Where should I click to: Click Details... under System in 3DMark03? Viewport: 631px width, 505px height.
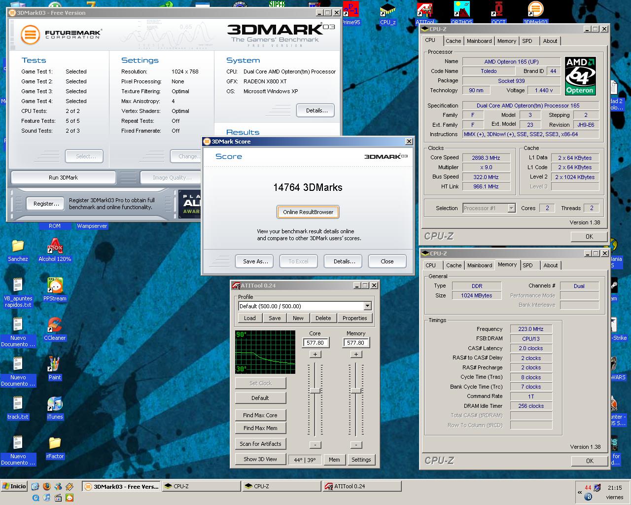pos(315,110)
